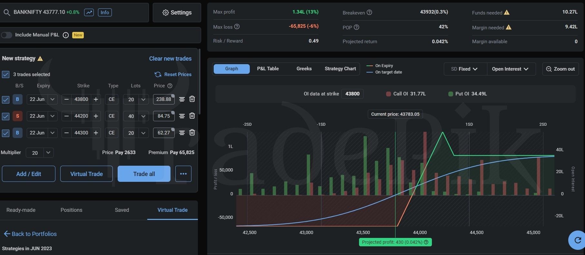
Task: Click the price field 62.27
Action: click(x=164, y=133)
